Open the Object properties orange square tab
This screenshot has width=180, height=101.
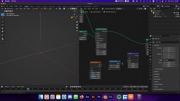150,60
